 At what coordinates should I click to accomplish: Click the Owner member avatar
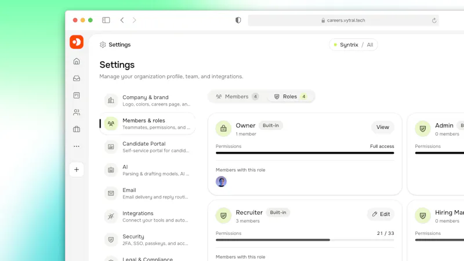coord(221,182)
